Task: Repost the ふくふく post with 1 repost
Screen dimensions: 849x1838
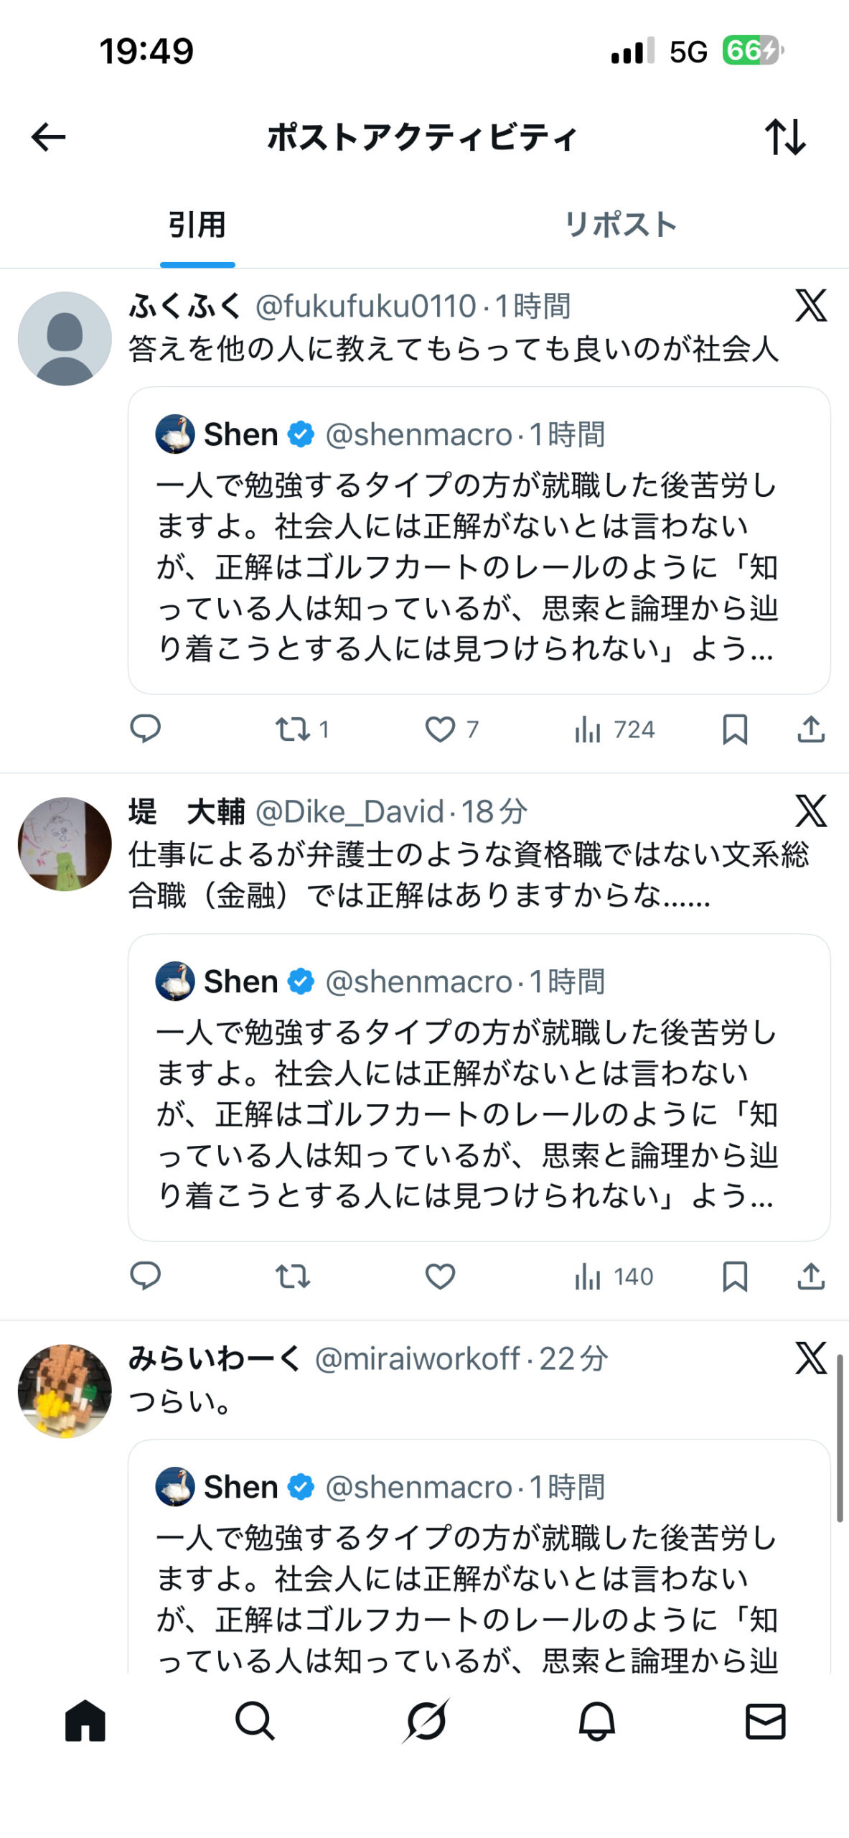Action: click(x=294, y=729)
